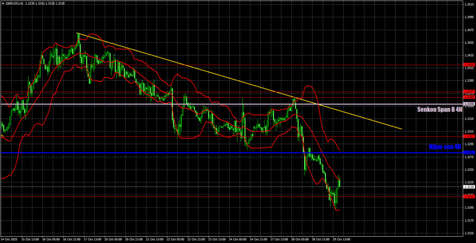Select the yellow descending trendline
The width and height of the screenshot is (476, 243).
pos(239,81)
